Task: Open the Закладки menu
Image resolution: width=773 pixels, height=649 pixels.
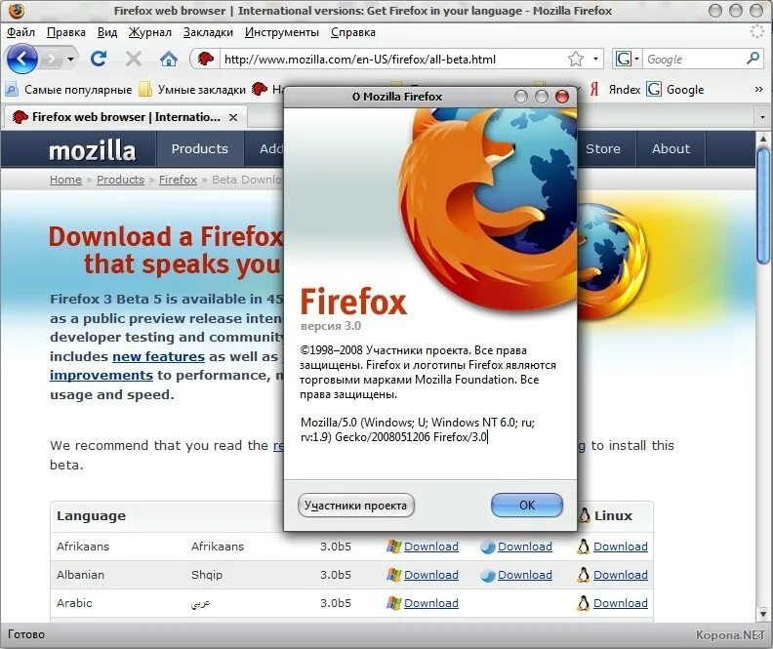Action: (x=208, y=32)
